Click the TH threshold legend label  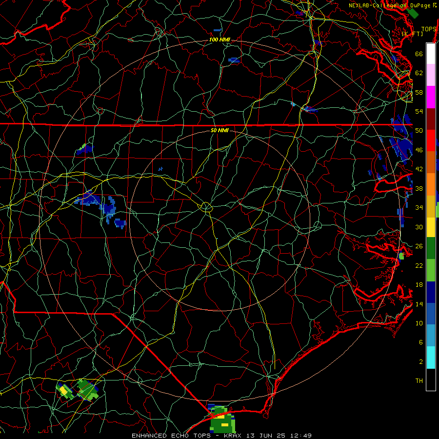coord(419,381)
